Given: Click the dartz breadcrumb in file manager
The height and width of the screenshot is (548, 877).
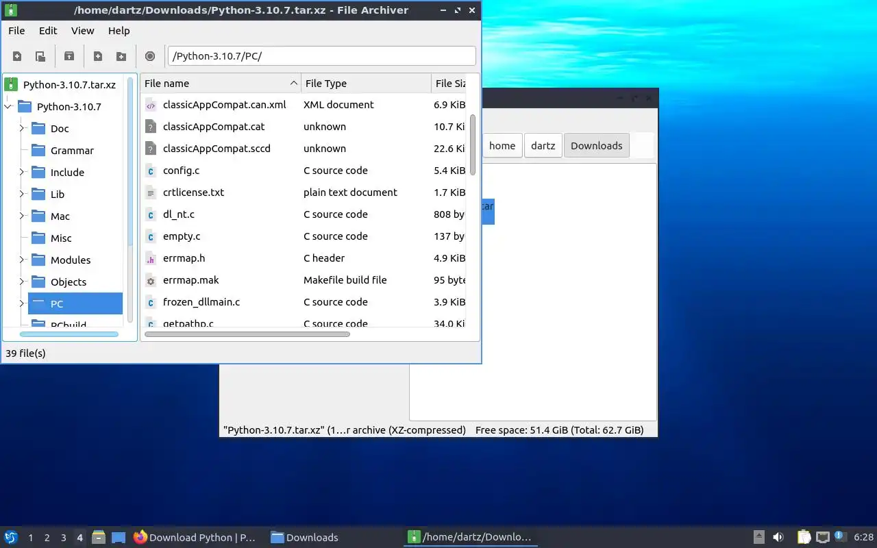Looking at the screenshot, I should [x=543, y=145].
